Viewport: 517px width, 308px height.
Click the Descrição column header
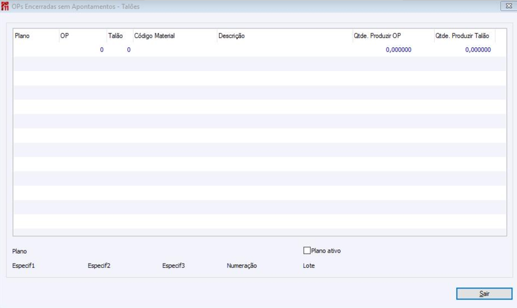pos(284,36)
